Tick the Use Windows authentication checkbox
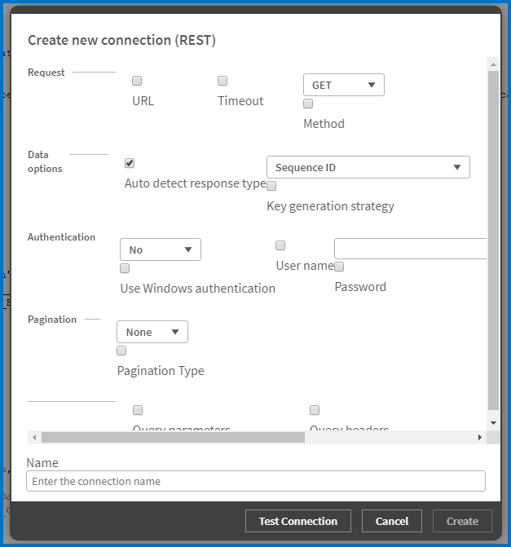The width and height of the screenshot is (511, 547). 125,268
